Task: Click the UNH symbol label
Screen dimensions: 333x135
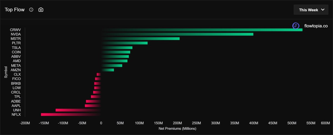Action: coord(17,110)
